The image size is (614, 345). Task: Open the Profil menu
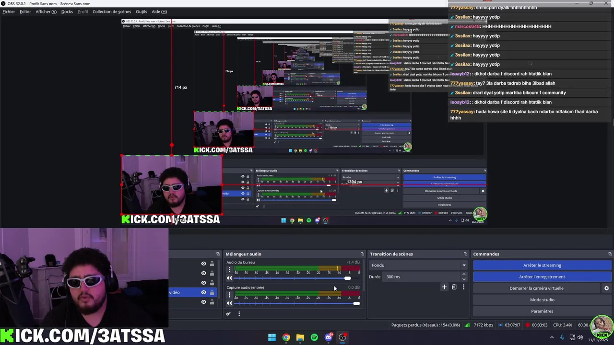[x=83, y=11]
